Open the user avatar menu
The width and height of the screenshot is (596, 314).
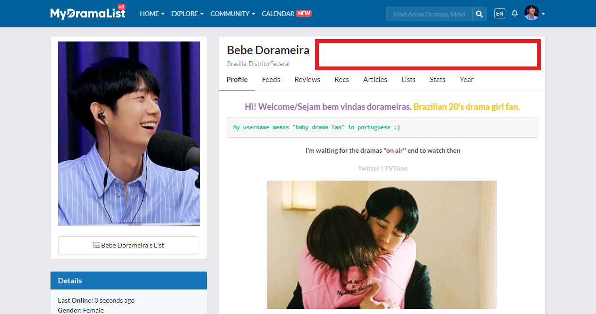point(535,13)
